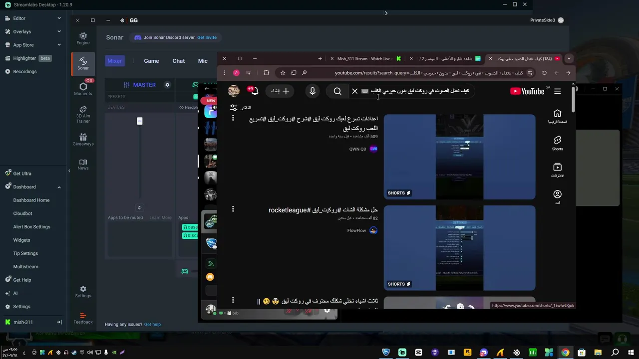Image resolution: width=639 pixels, height=359 pixels.
Task: Open GG Settings gear in the sidebar
Action: click(83, 292)
